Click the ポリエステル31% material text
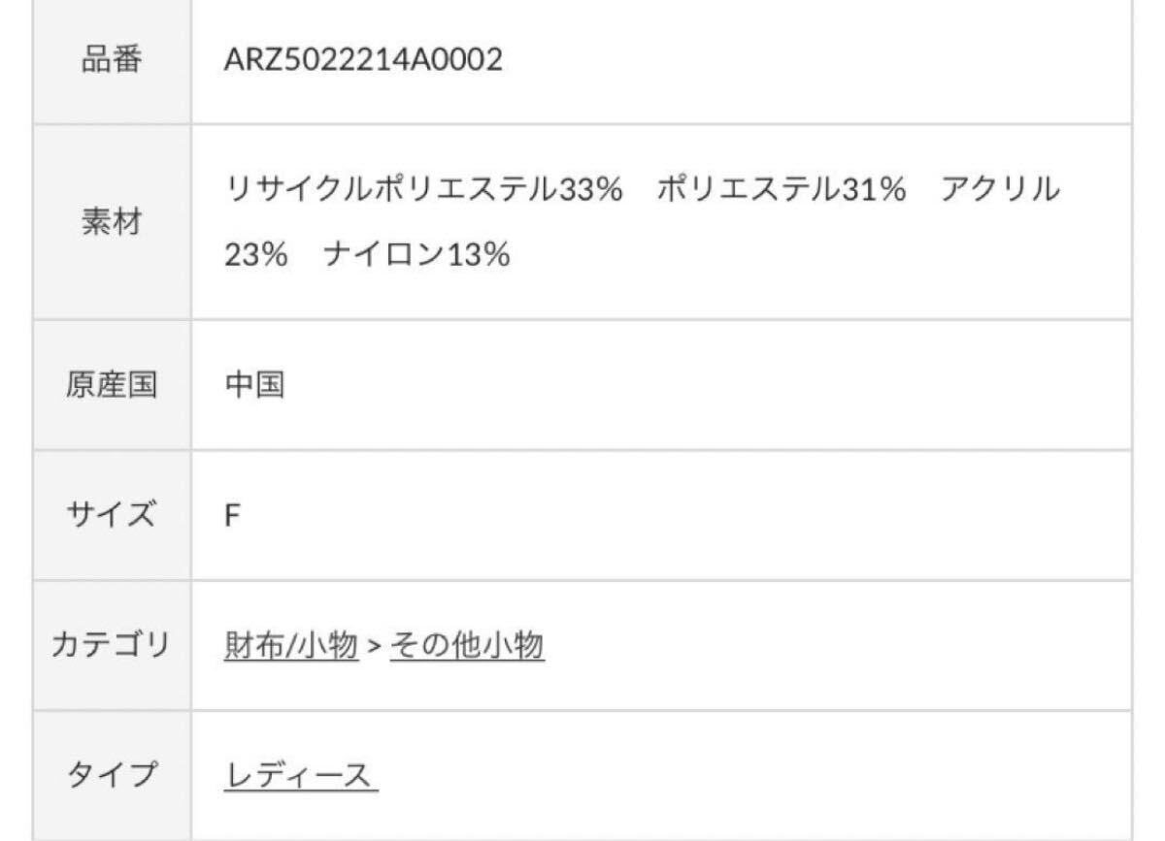 click(781, 189)
